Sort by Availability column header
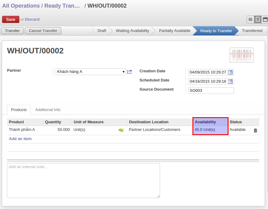268x209 pixels. pos(210,122)
